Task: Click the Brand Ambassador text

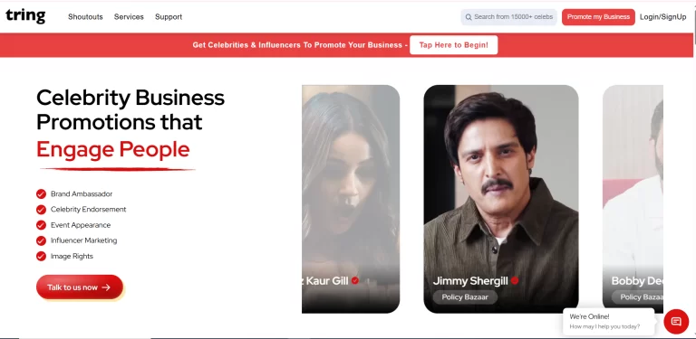Action: (82, 193)
